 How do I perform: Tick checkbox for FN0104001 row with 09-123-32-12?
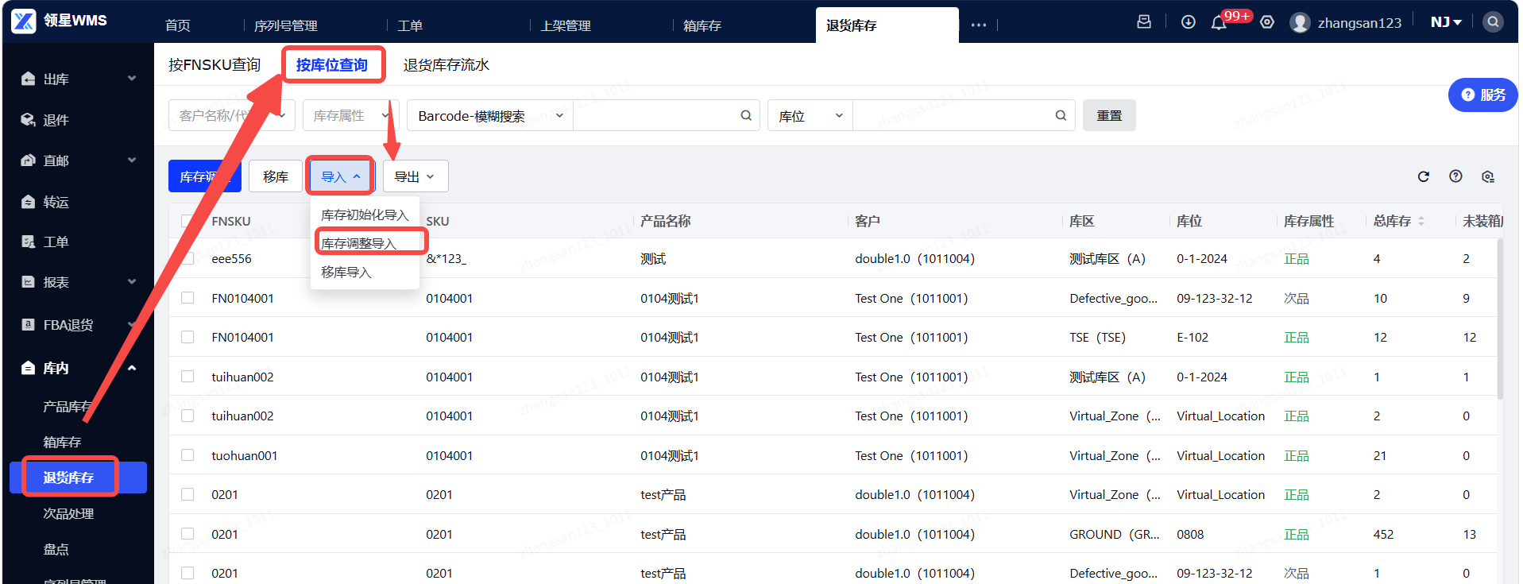tap(187, 298)
